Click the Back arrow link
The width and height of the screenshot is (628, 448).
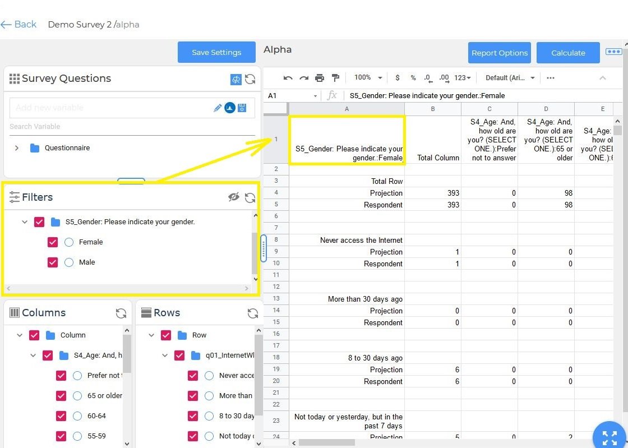point(19,25)
